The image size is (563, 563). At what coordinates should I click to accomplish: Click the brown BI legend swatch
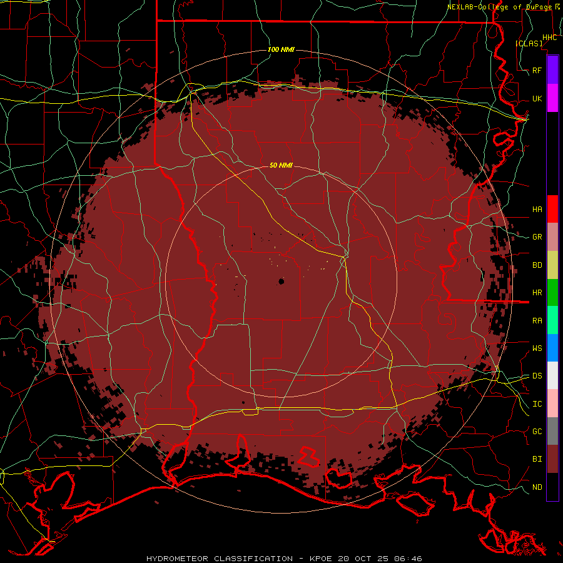pyautogui.click(x=552, y=459)
